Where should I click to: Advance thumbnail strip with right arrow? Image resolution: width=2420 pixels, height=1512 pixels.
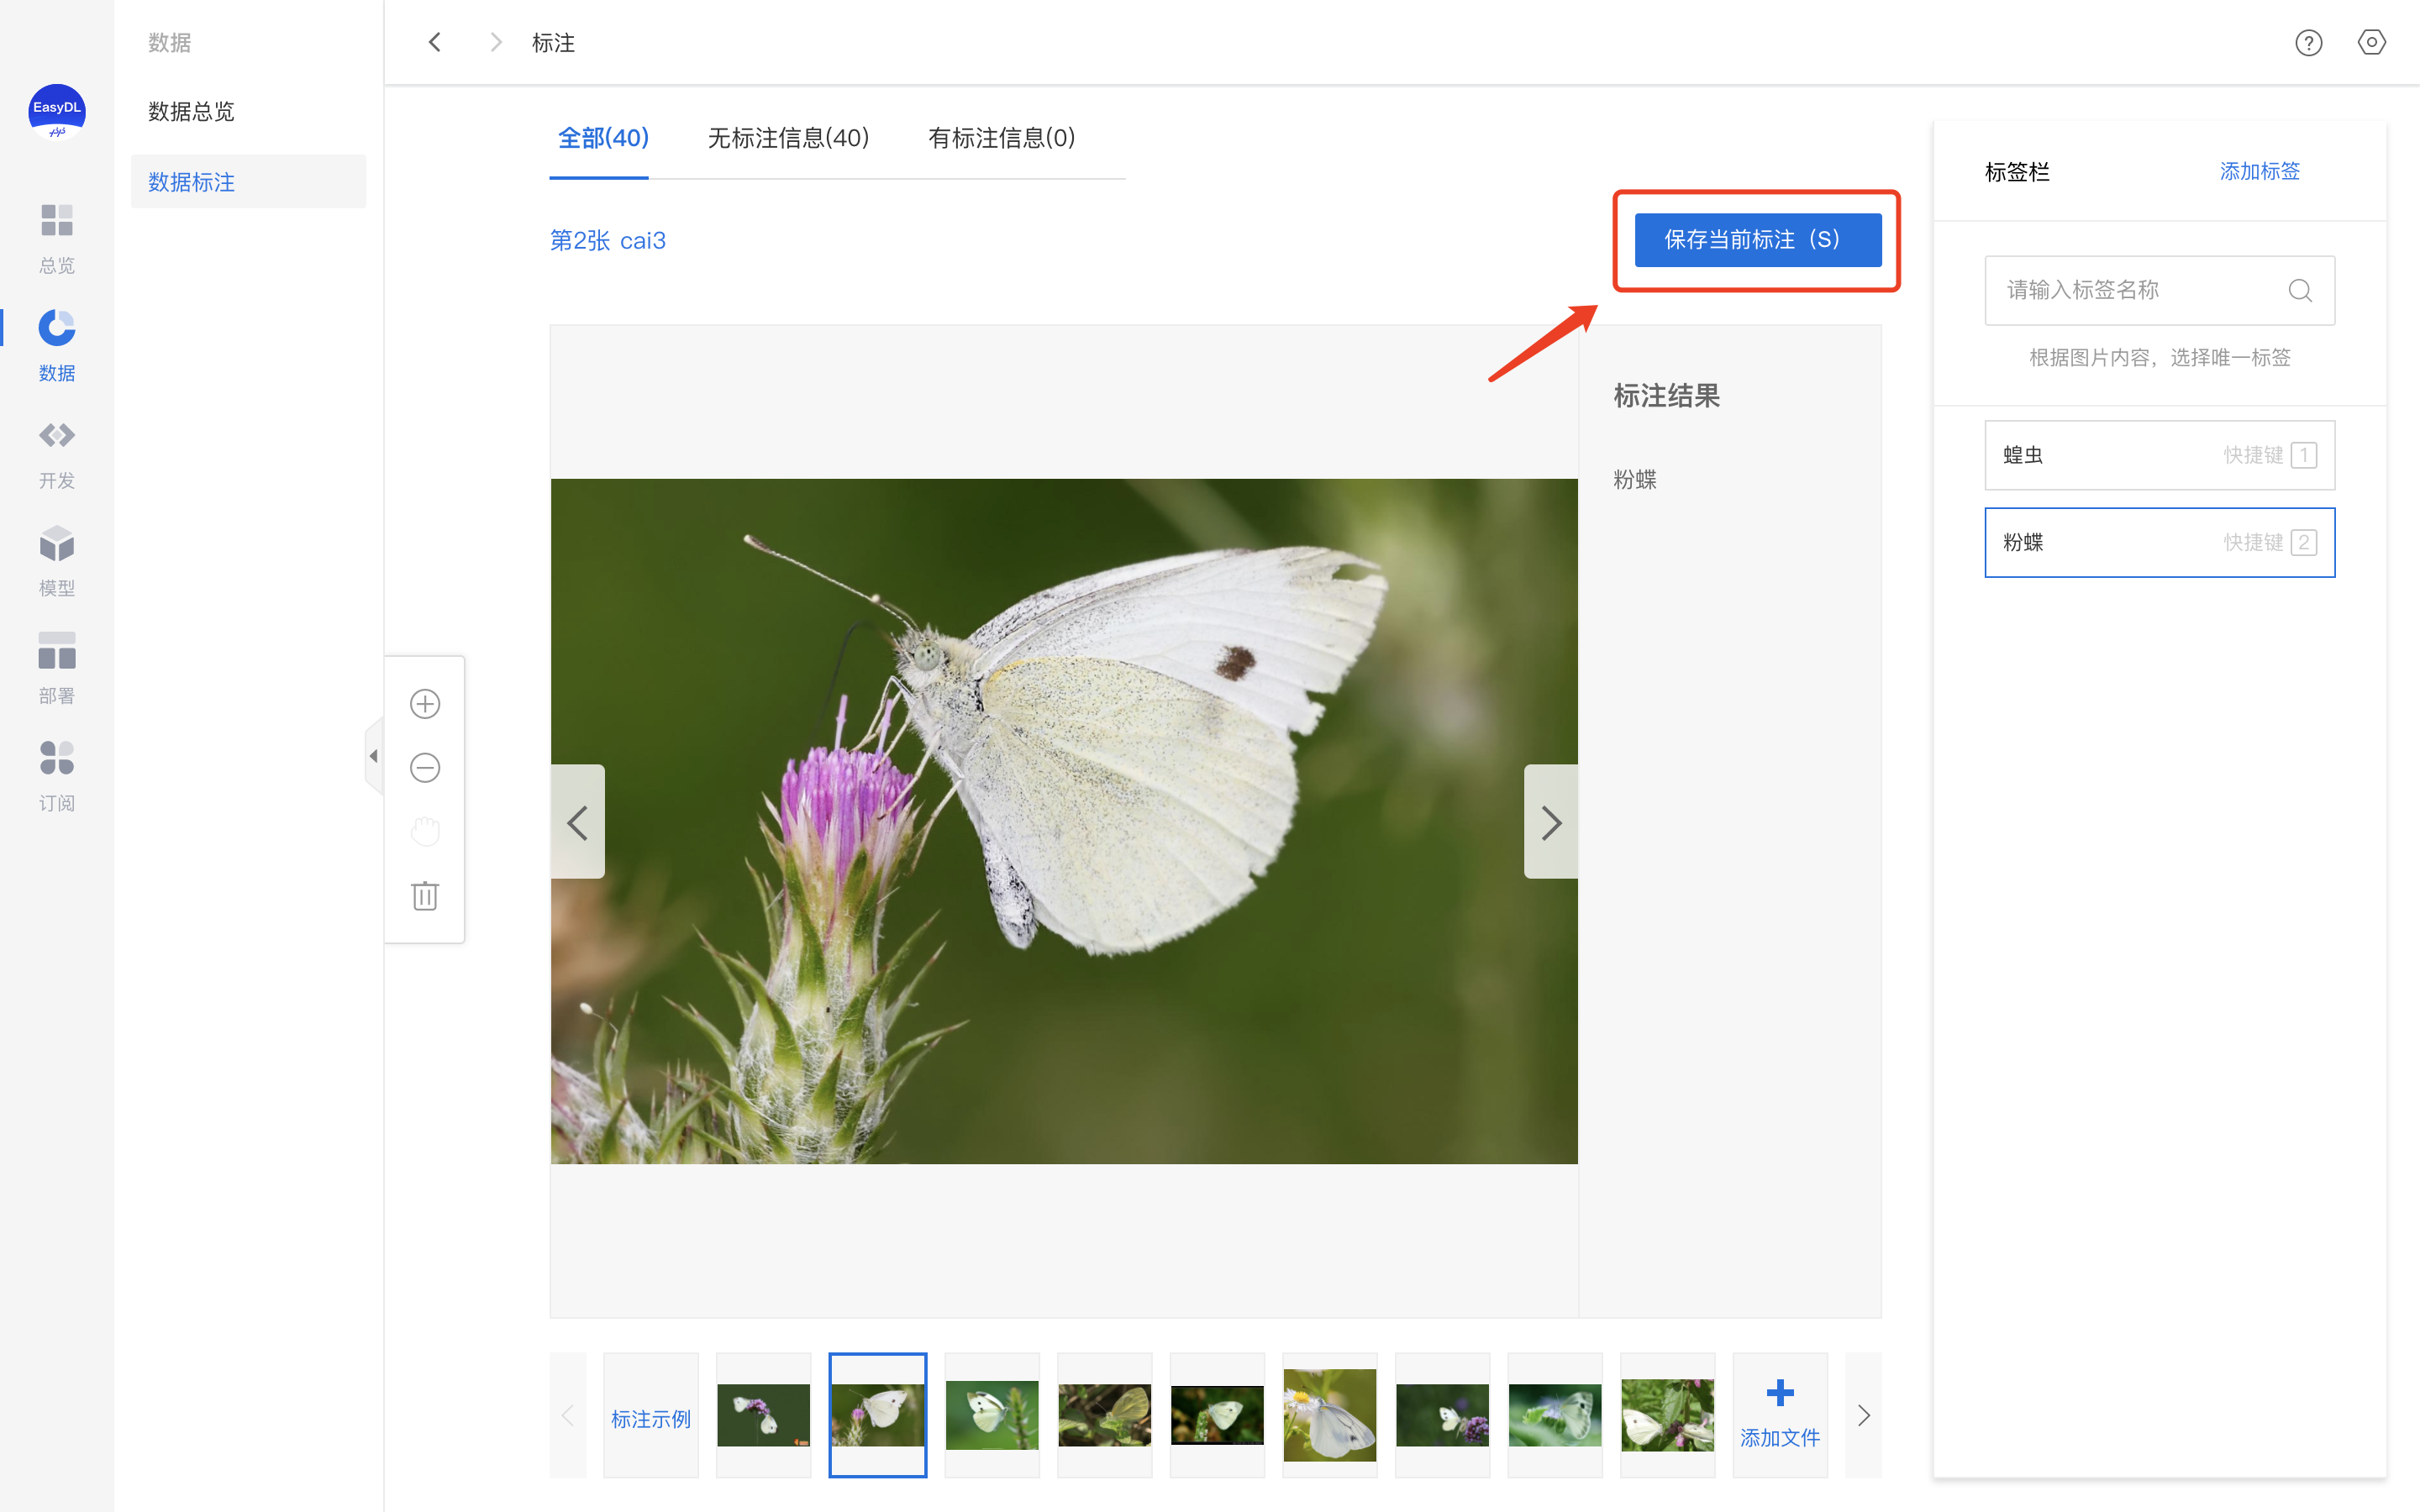click(1863, 1415)
